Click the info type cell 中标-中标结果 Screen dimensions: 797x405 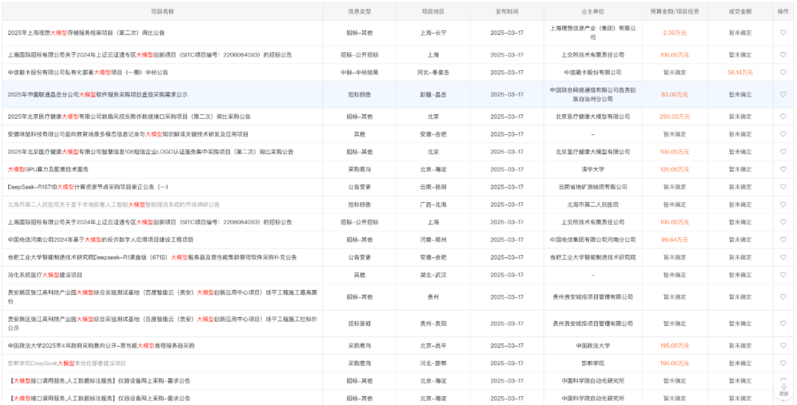[x=359, y=72]
